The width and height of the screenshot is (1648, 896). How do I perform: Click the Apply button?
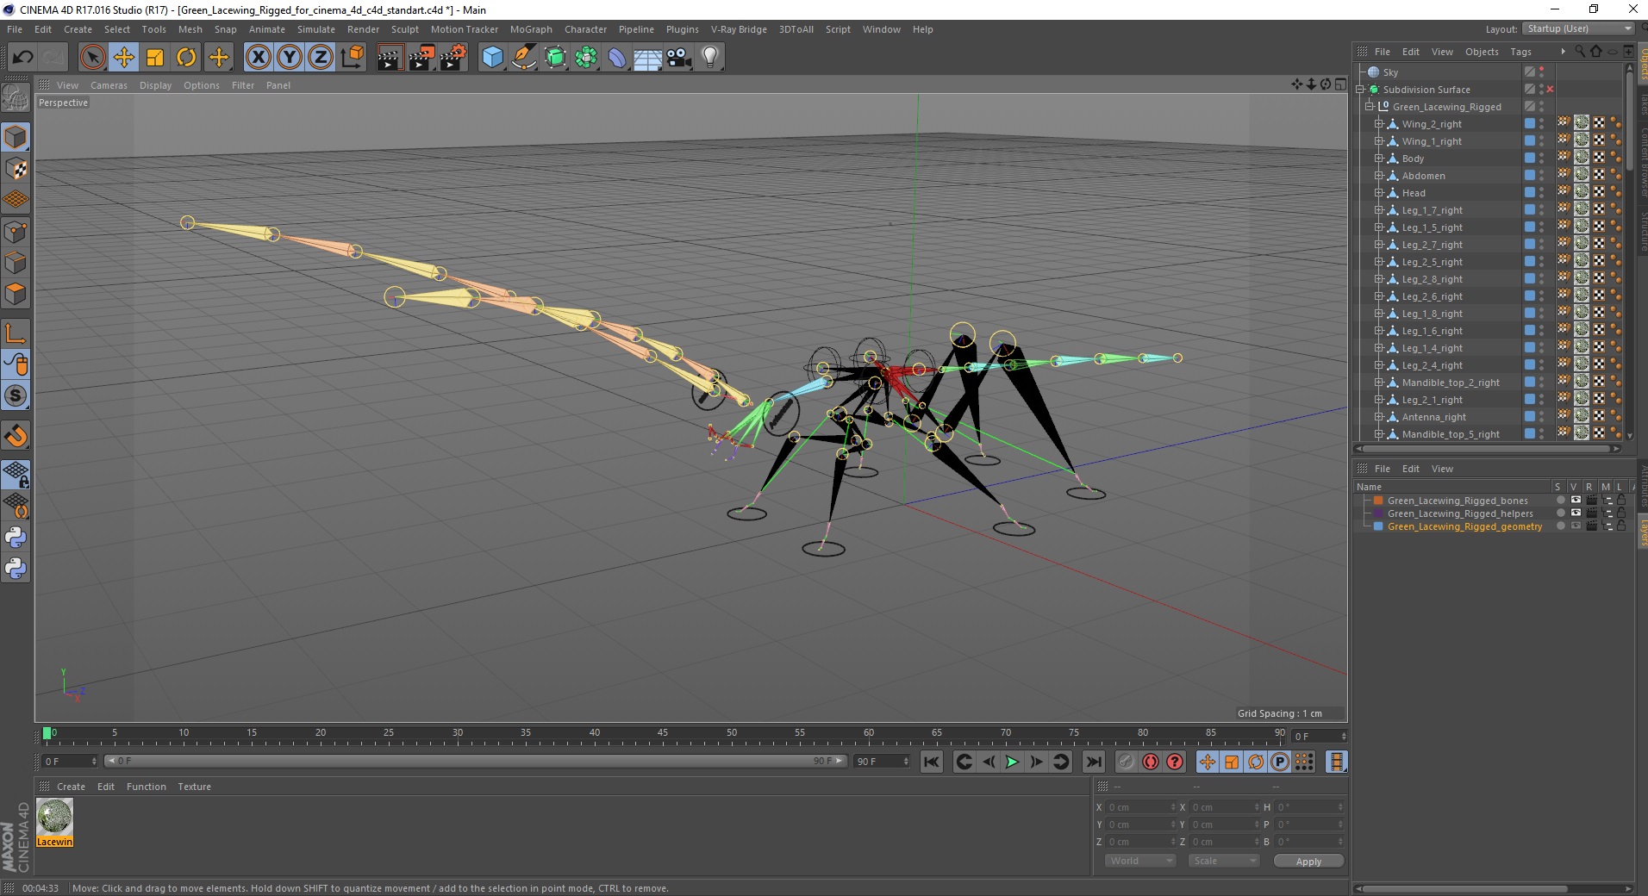(1308, 862)
